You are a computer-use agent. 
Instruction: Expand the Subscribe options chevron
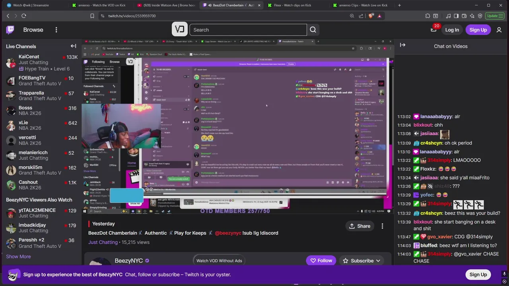pyautogui.click(x=378, y=261)
